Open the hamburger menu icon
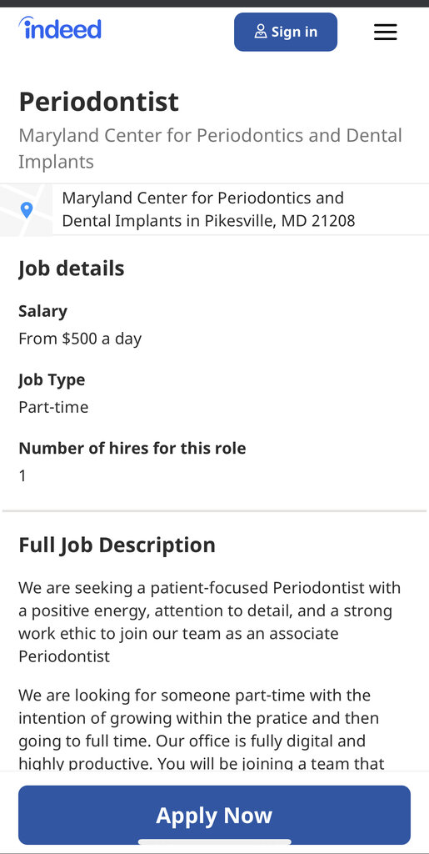This screenshot has height=854, width=429. pyautogui.click(x=386, y=33)
